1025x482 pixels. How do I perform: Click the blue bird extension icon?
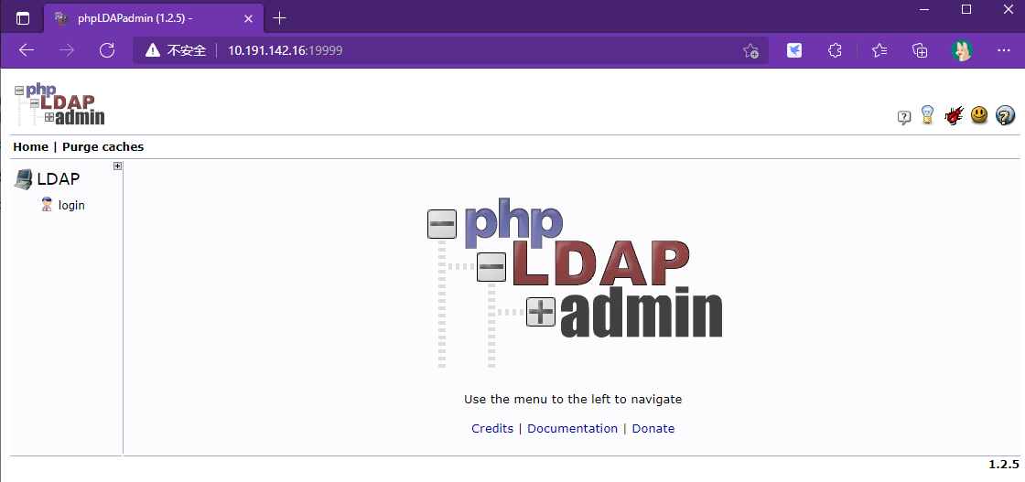tap(794, 50)
